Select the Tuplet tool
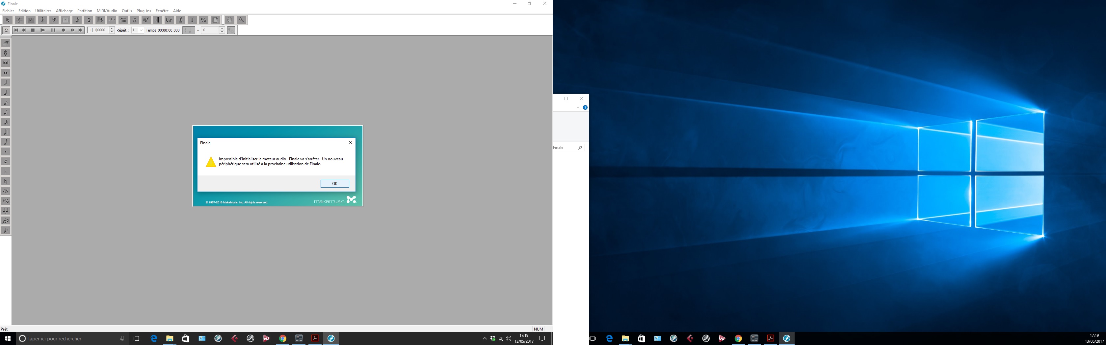The width and height of the screenshot is (1106, 345). [x=111, y=20]
